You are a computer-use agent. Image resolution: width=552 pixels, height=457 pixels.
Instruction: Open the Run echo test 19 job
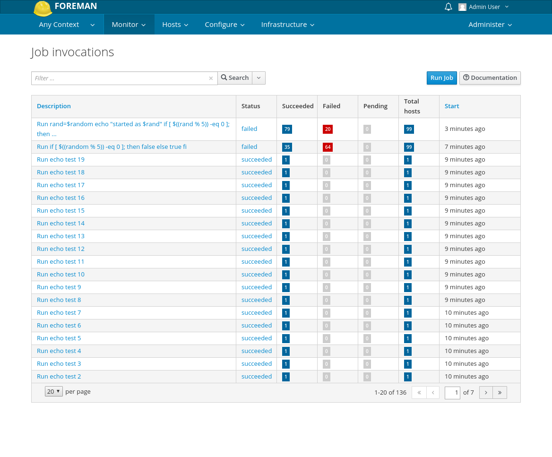tap(60, 160)
